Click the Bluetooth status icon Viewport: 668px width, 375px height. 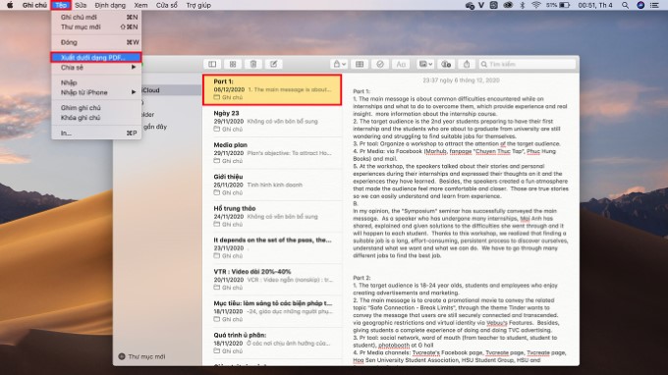tap(523, 5)
